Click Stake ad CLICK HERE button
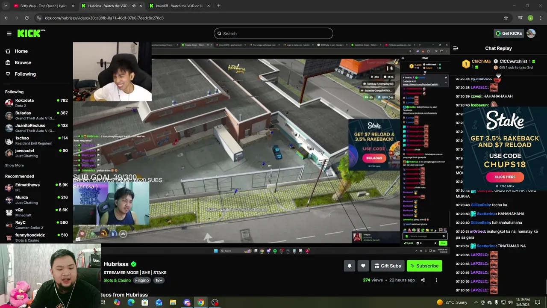This screenshot has height=308, width=547. click(x=505, y=177)
